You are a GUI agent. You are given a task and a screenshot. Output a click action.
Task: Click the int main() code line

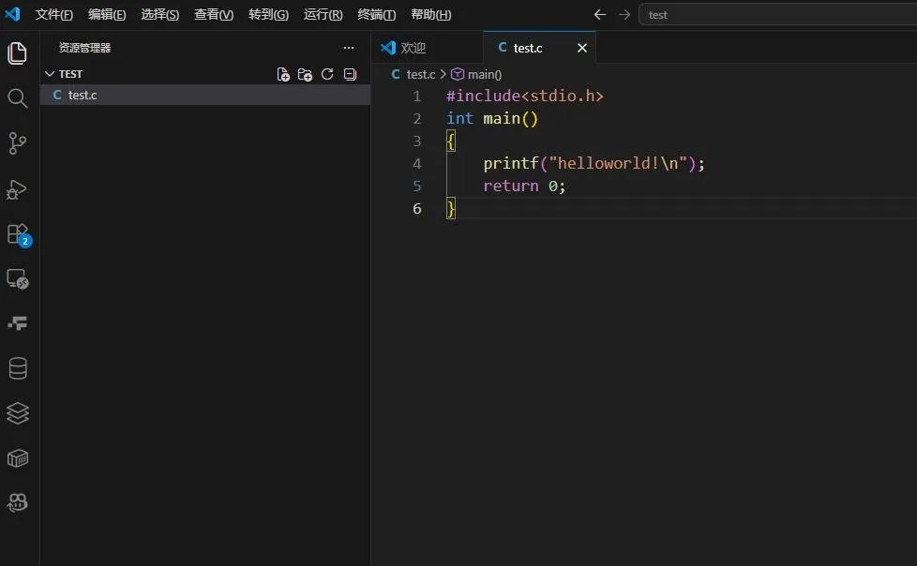[x=492, y=119]
